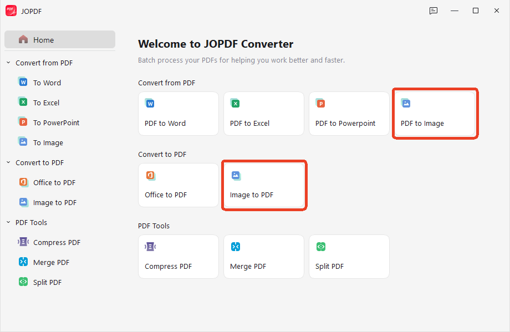Open the Compress PDF card
The image size is (510, 332).
[178, 257]
